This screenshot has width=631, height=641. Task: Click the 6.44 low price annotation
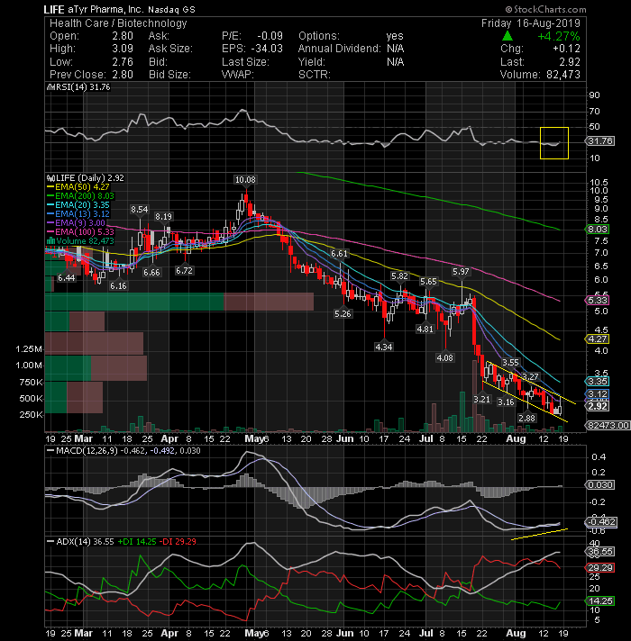click(x=67, y=278)
